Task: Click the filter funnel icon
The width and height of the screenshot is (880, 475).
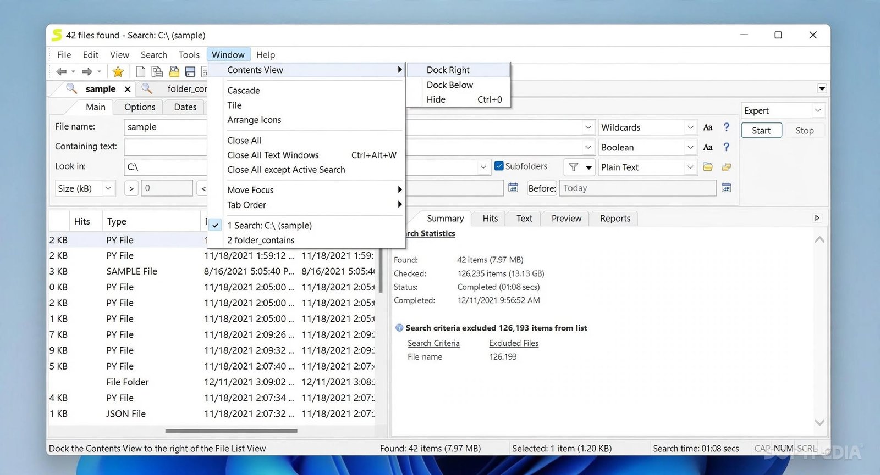Action: pyautogui.click(x=574, y=167)
